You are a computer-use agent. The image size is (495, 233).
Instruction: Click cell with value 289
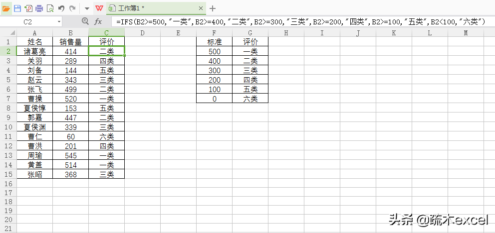71,61
